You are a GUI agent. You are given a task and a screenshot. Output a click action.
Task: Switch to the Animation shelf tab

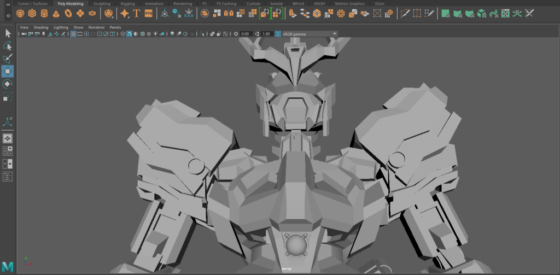pos(154,4)
